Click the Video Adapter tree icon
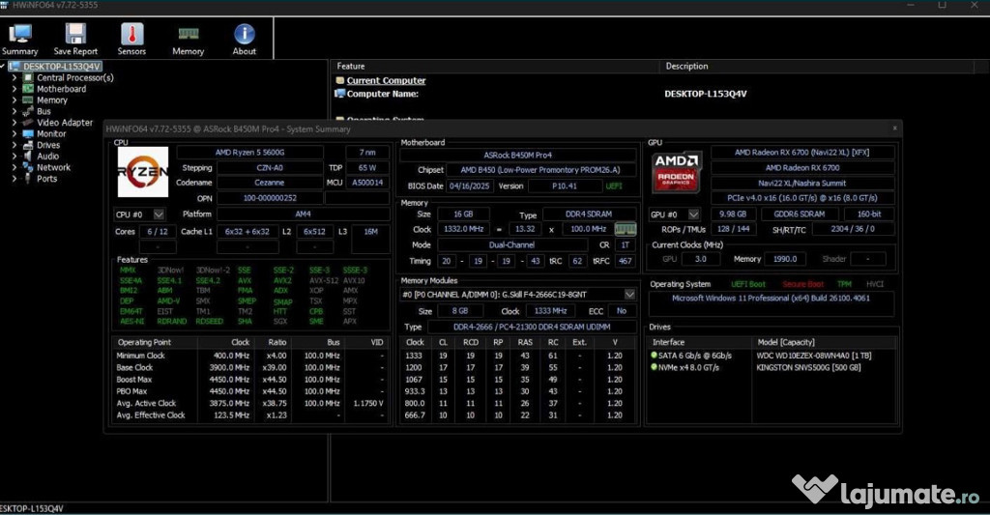 coord(28,123)
